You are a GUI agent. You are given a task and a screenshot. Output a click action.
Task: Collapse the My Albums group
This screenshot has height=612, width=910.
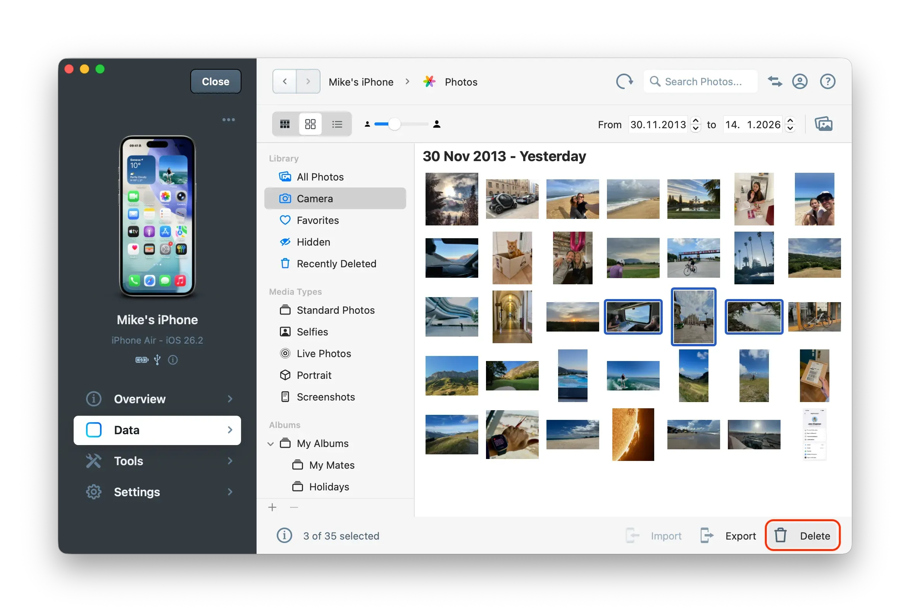[x=270, y=444]
